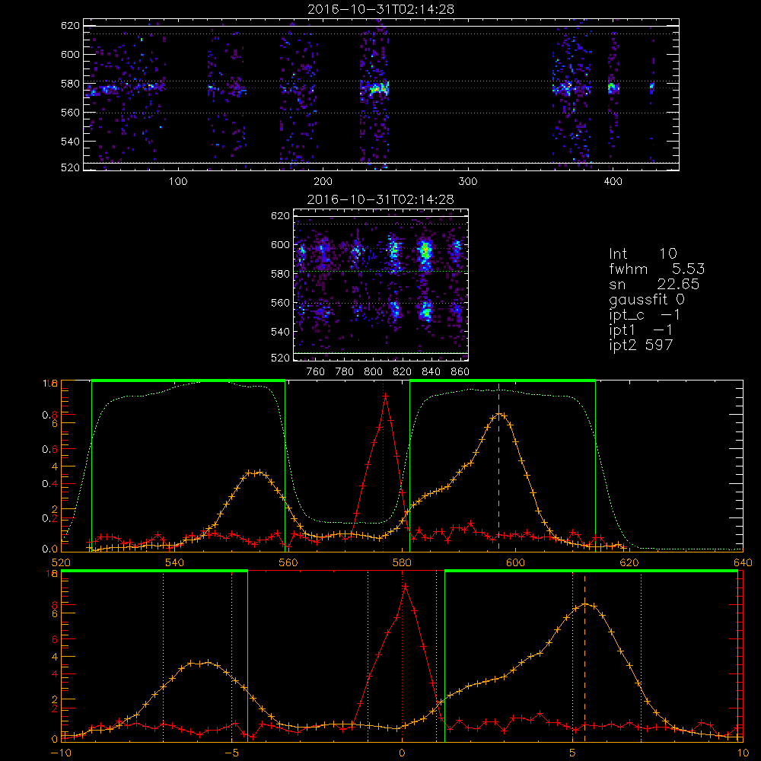
Task: Click the '400' x-axis label of the top spectrogram
Action: pyautogui.click(x=613, y=182)
